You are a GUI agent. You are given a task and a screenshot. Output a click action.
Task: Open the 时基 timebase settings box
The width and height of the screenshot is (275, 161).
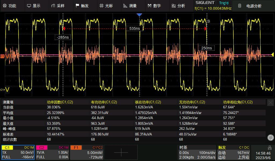197,152
